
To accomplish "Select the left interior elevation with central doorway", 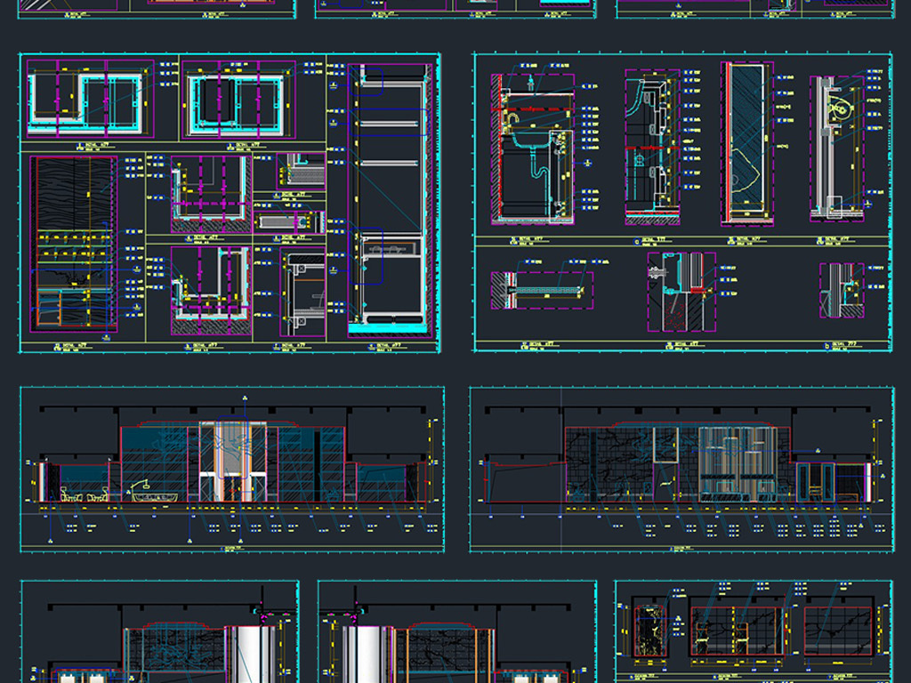I will [x=231, y=464].
